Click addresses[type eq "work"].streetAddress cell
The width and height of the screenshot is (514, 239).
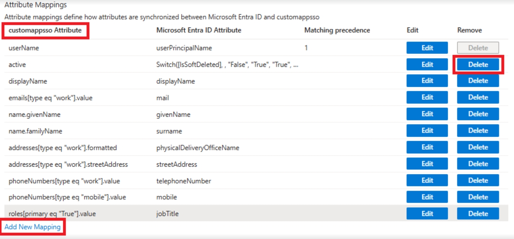(x=68, y=164)
